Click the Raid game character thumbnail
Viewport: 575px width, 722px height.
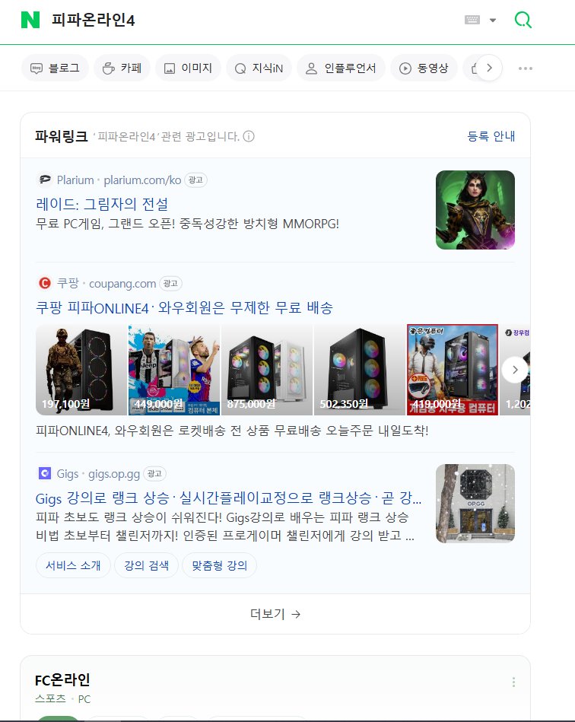coord(475,210)
